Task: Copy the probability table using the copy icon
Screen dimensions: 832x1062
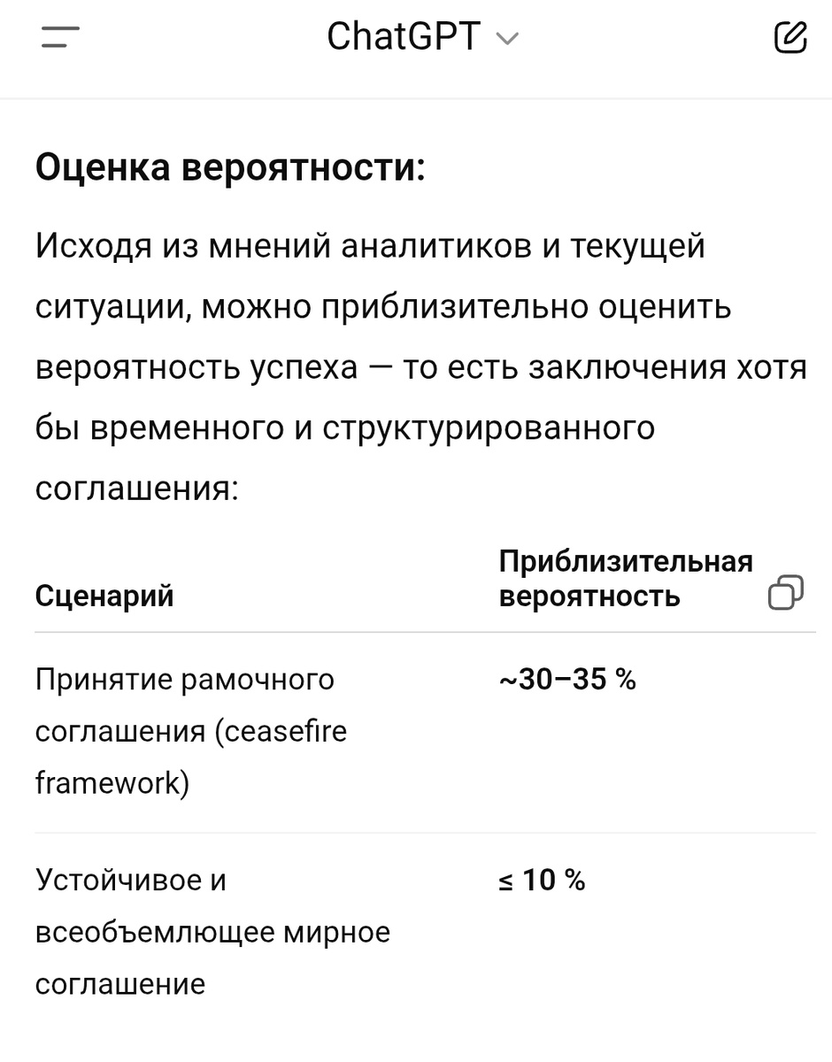Action: coord(784,593)
